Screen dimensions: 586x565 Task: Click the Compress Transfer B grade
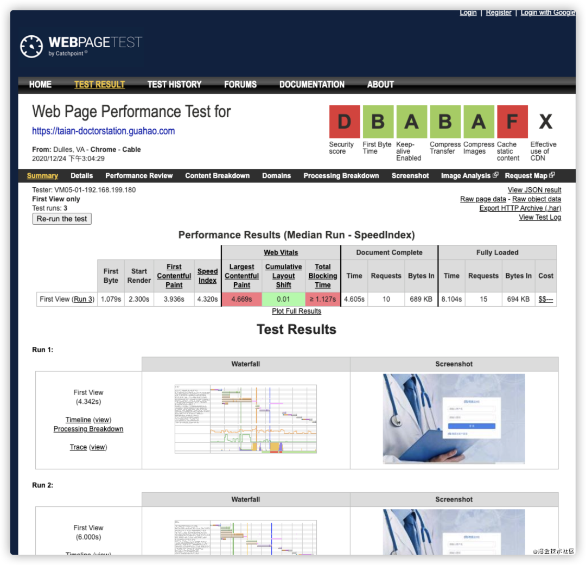click(x=445, y=122)
